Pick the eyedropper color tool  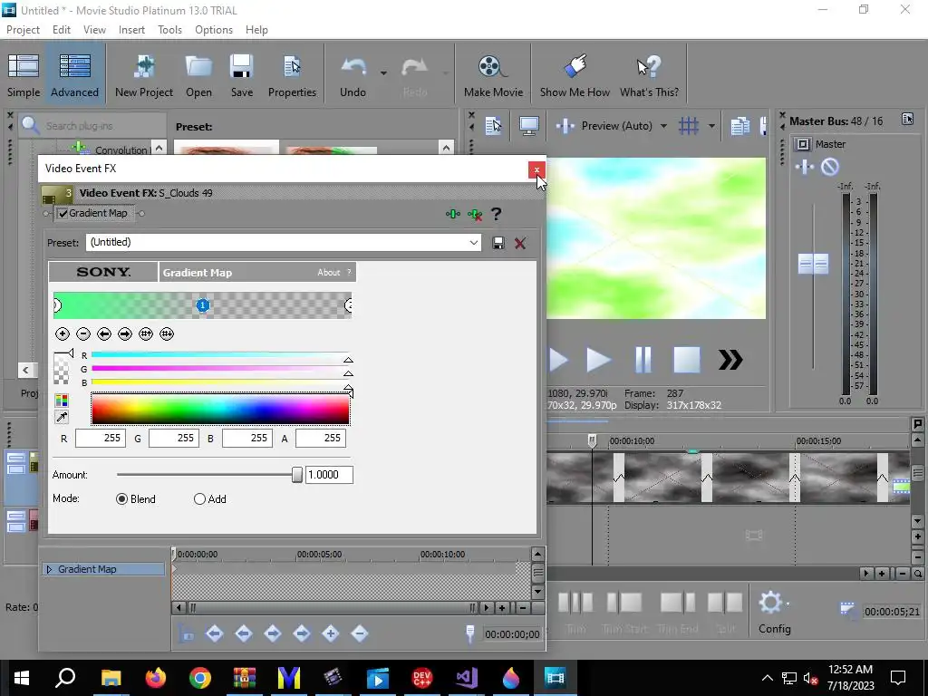[61, 417]
